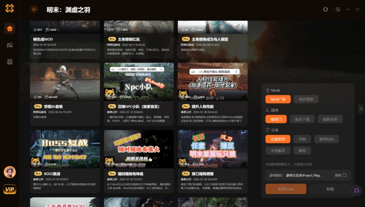Image resolution: width=365 pixels, height=207 pixels.
Task: Select the 召唤NPC小队 (独家首发) title
Action: (138, 106)
